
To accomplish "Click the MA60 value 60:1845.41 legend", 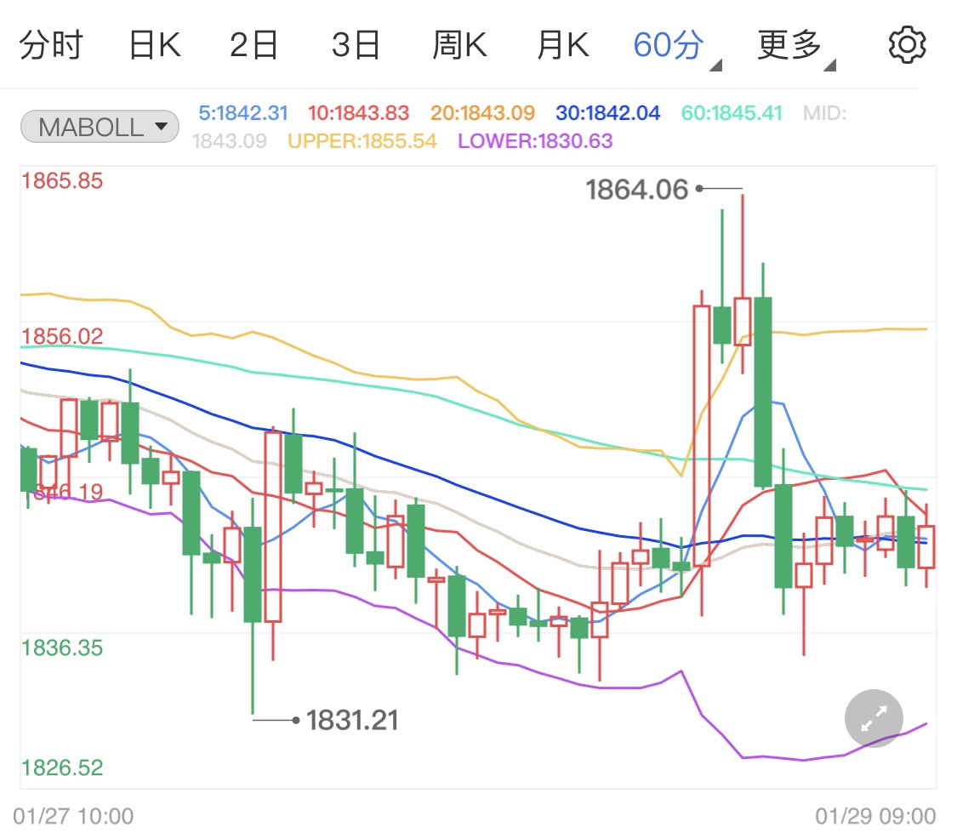I will click(x=732, y=112).
